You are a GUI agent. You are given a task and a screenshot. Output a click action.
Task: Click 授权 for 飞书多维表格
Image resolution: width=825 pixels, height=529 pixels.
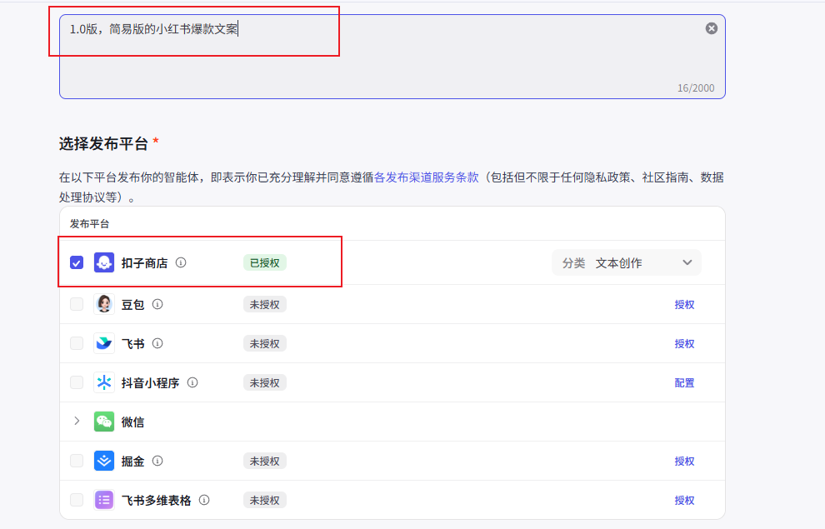click(x=684, y=500)
